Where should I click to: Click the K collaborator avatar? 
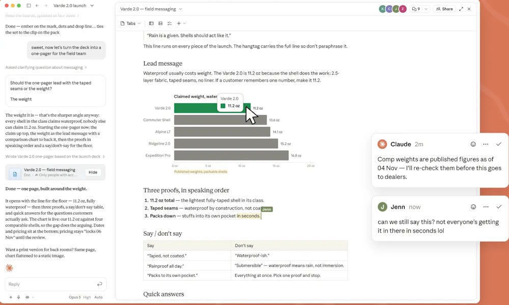click(382, 9)
